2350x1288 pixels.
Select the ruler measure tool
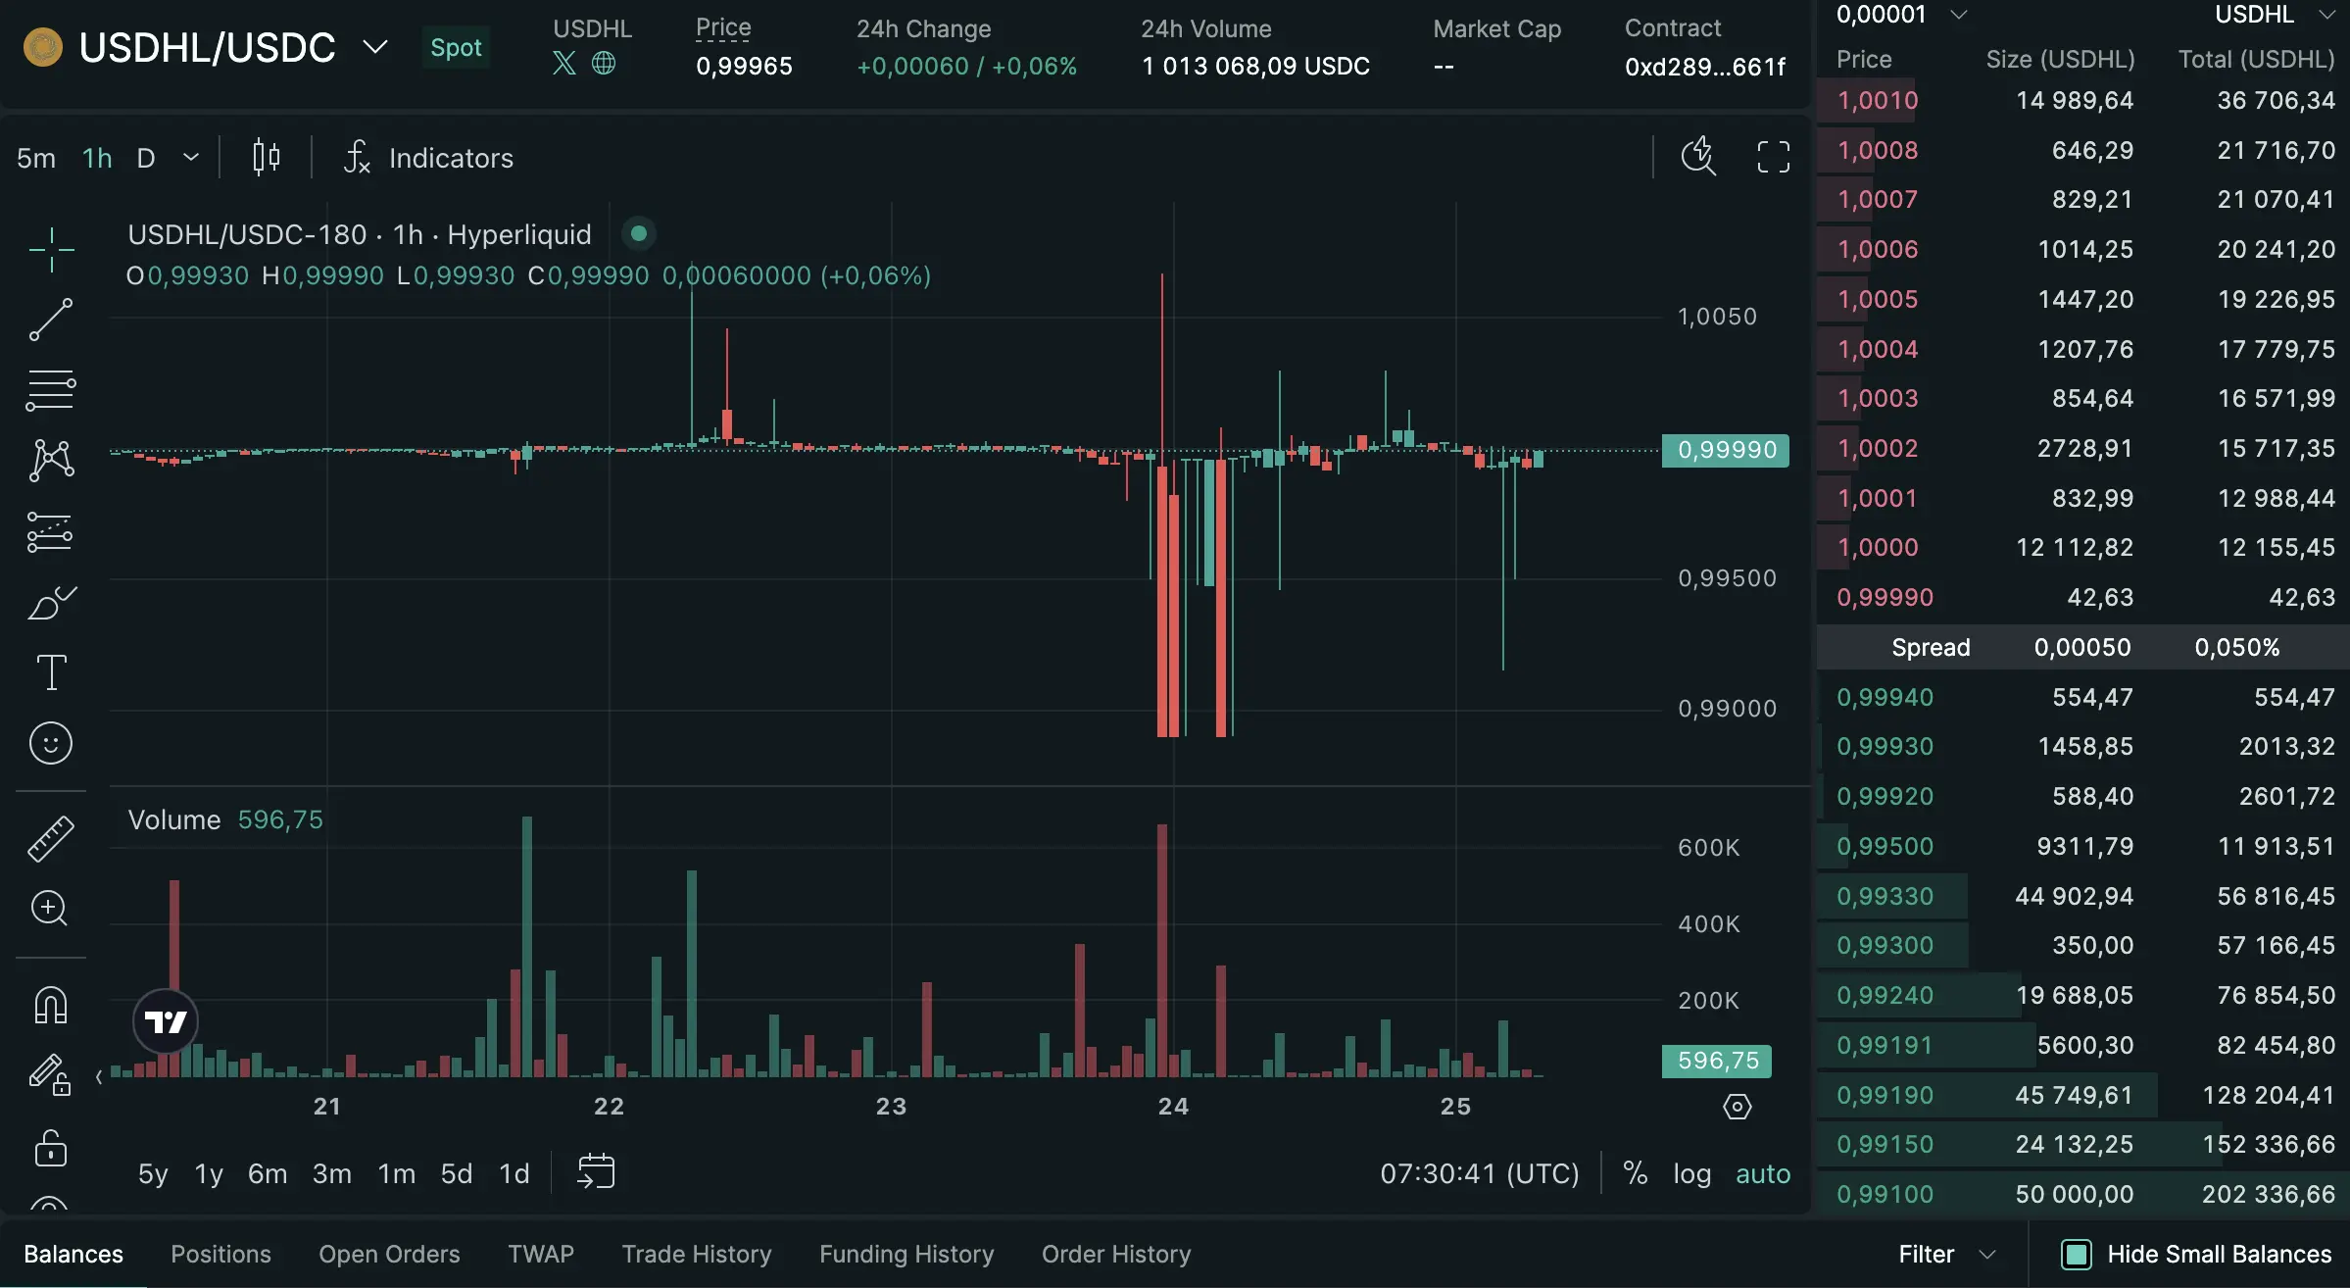tap(51, 838)
